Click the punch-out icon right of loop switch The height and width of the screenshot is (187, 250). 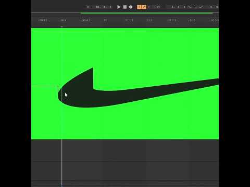[201, 7]
